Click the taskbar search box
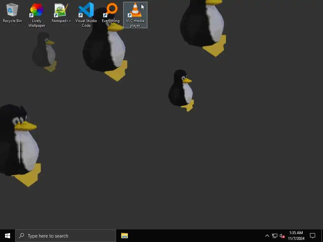The image size is (323, 242). click(x=66, y=236)
